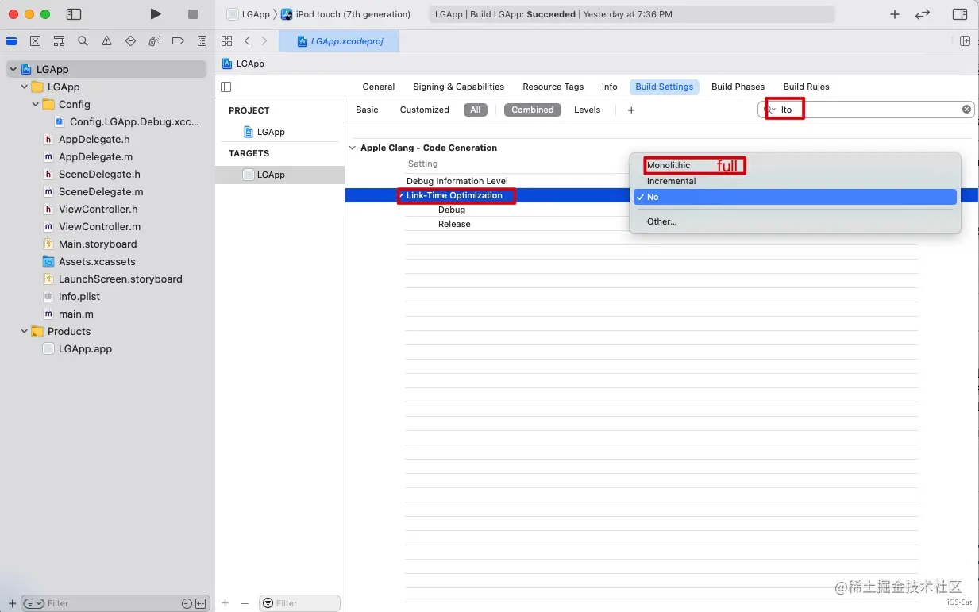Open the Symbol navigator

point(60,41)
